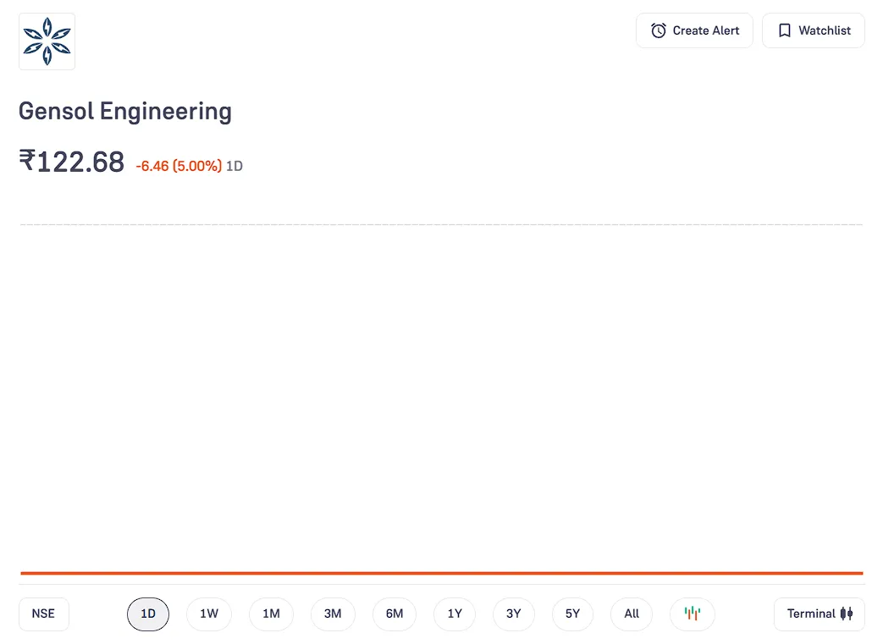The image size is (883, 644).
Task: Switch to the candlestick chart icon
Action: [692, 614]
